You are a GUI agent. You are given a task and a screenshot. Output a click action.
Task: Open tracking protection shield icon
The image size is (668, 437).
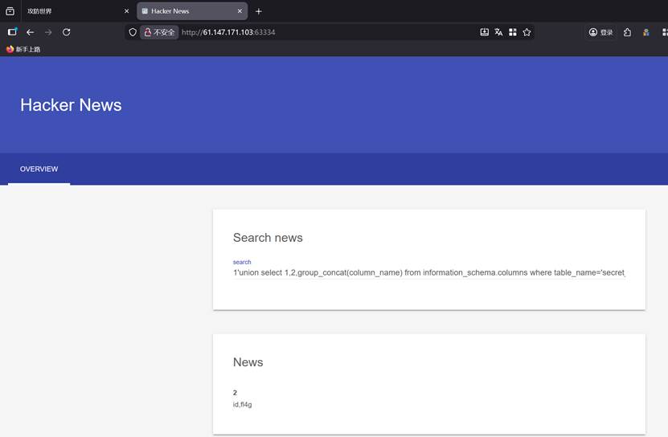(x=133, y=32)
